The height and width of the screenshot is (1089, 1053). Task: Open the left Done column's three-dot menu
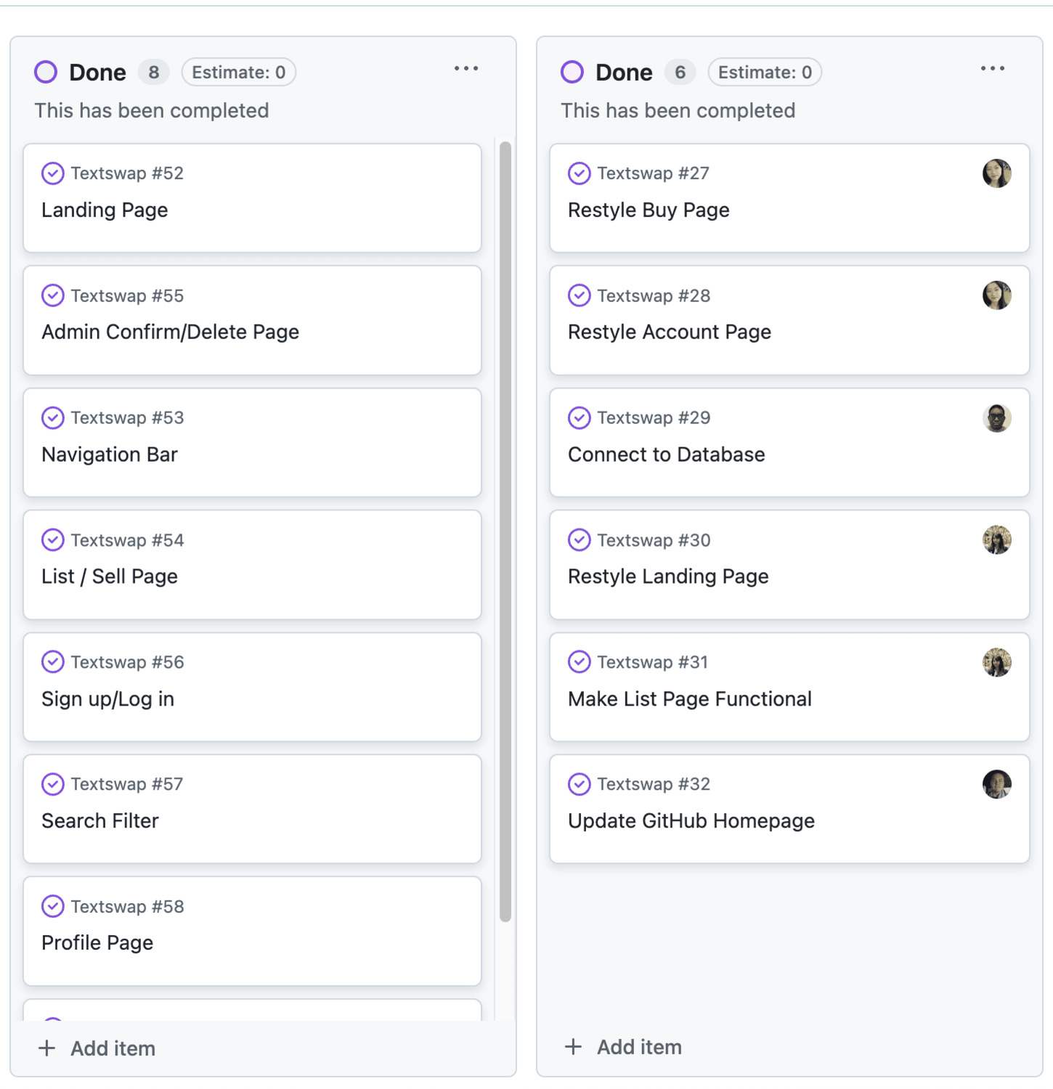pos(466,68)
